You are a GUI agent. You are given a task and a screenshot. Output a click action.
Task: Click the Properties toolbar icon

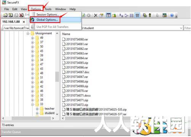click(101, 15)
